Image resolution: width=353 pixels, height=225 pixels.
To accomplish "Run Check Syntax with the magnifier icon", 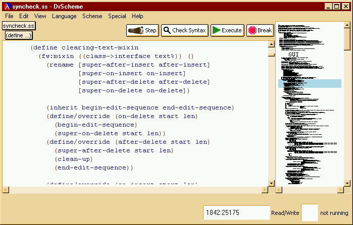I will 185,30.
